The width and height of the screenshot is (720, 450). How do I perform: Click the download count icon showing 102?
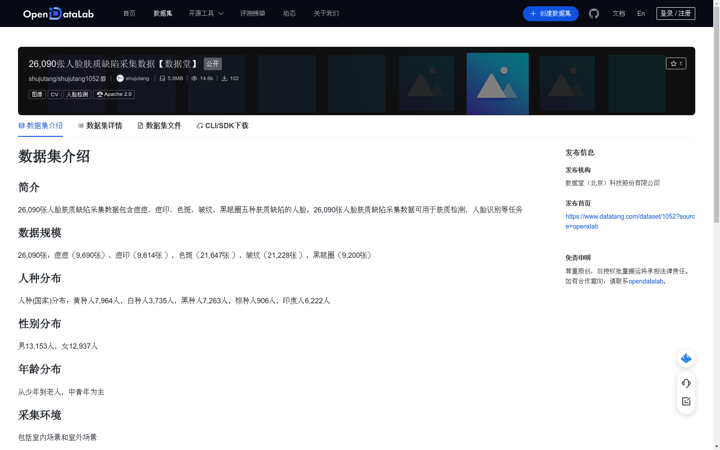(225, 78)
